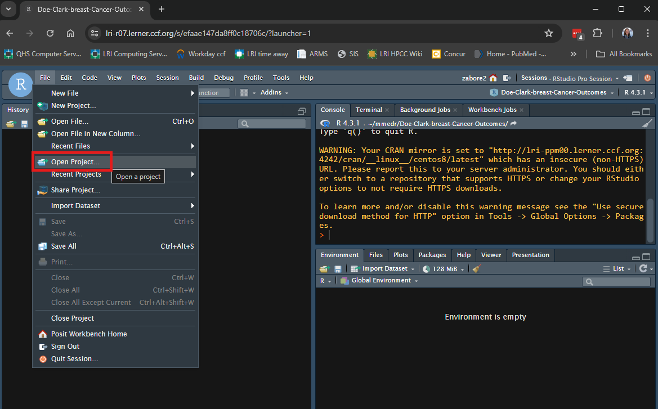Open the Import Dataset dropdown in the Environment pane
Image resolution: width=658 pixels, height=409 pixels.
pos(383,269)
